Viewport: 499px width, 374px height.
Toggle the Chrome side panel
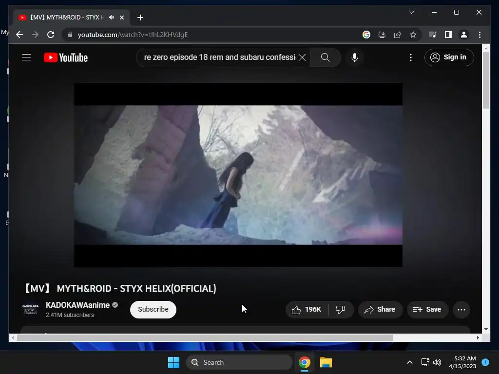coord(448,35)
